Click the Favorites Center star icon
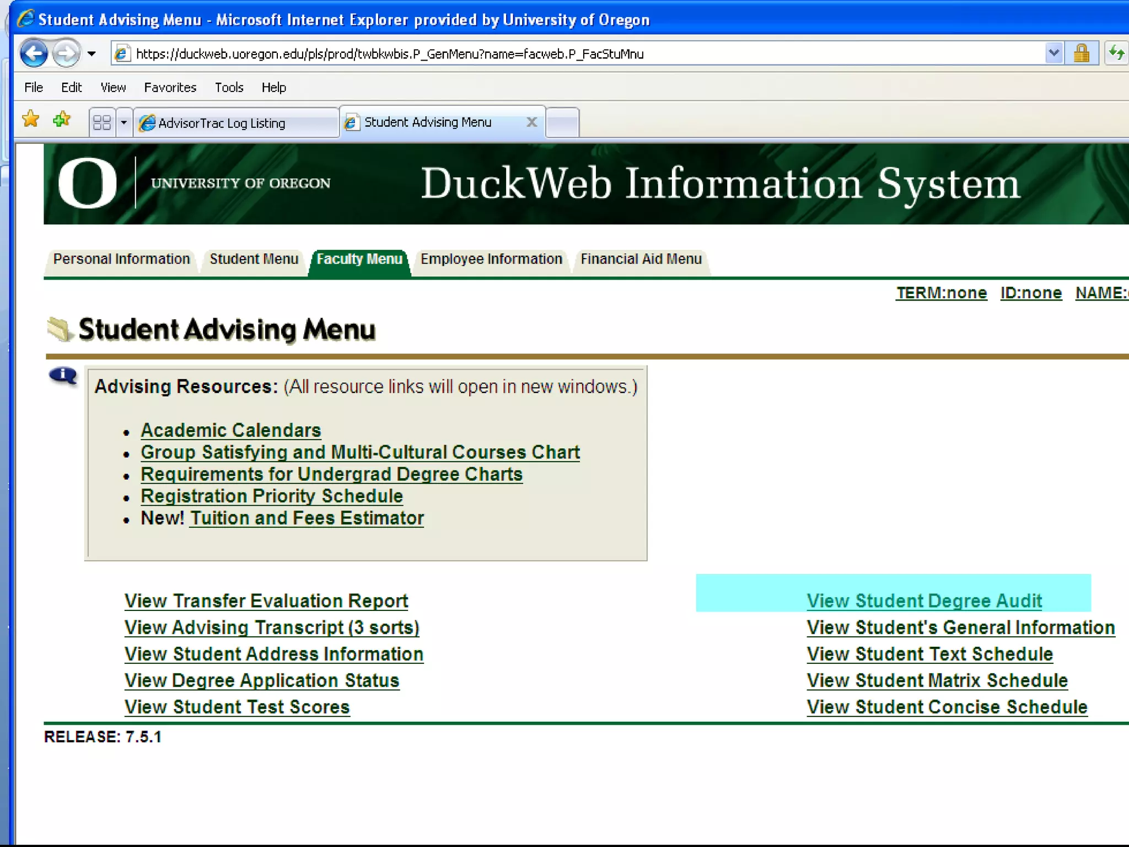 pyautogui.click(x=31, y=119)
